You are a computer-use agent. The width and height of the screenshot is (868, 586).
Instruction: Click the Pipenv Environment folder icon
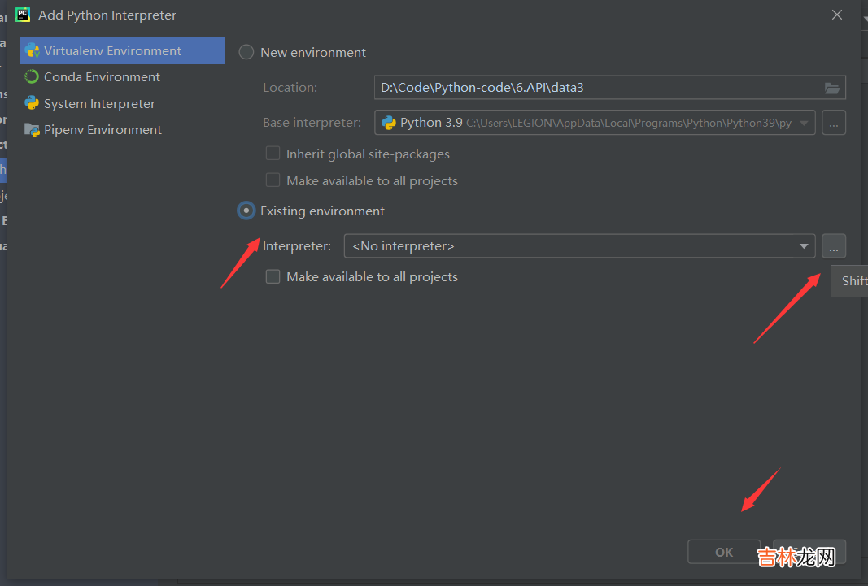(x=32, y=130)
